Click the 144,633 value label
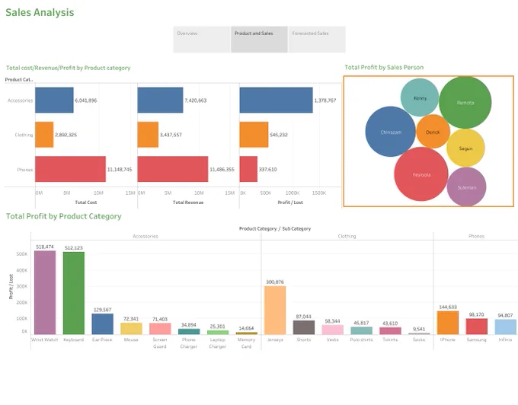 (448, 307)
